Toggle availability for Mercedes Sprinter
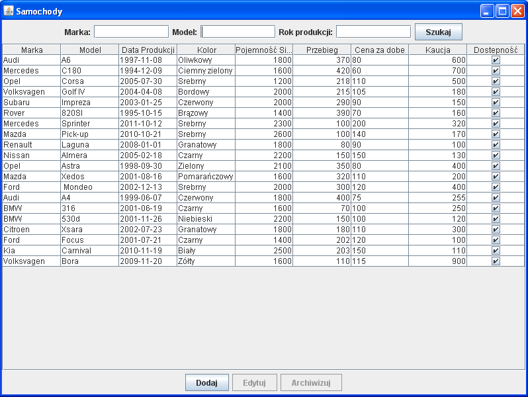 click(496, 124)
